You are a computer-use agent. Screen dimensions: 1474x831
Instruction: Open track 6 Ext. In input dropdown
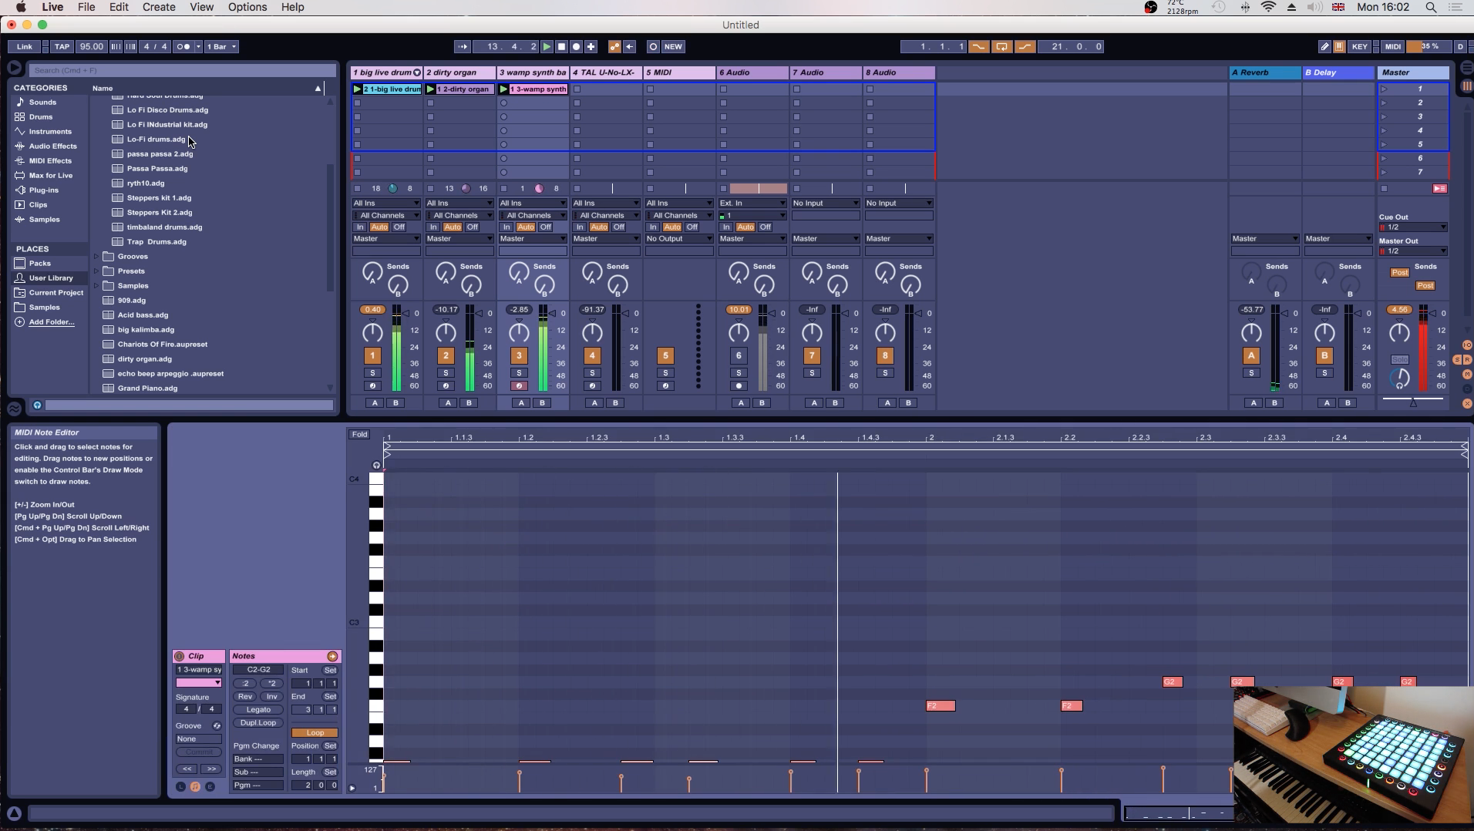[x=752, y=203]
